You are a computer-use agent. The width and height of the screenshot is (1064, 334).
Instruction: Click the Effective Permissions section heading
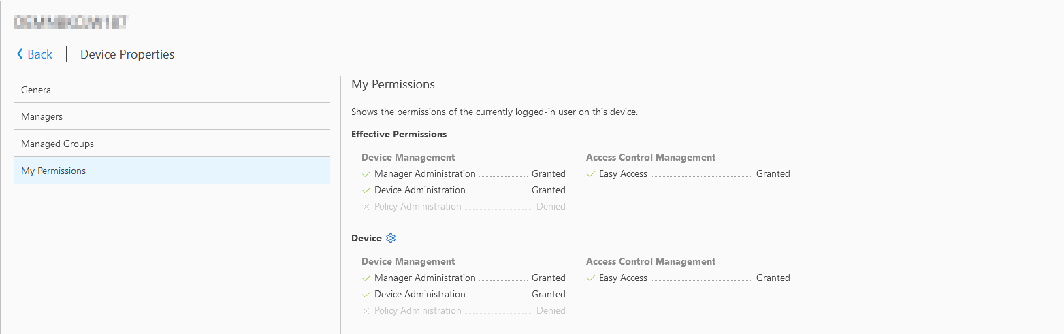coord(399,134)
